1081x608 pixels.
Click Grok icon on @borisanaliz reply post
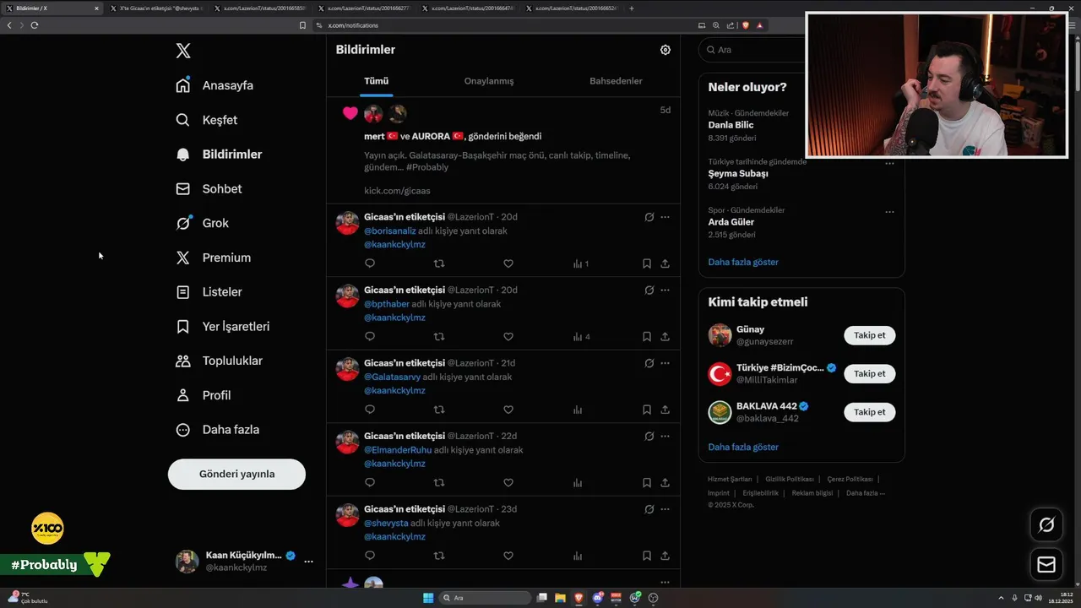click(x=649, y=217)
